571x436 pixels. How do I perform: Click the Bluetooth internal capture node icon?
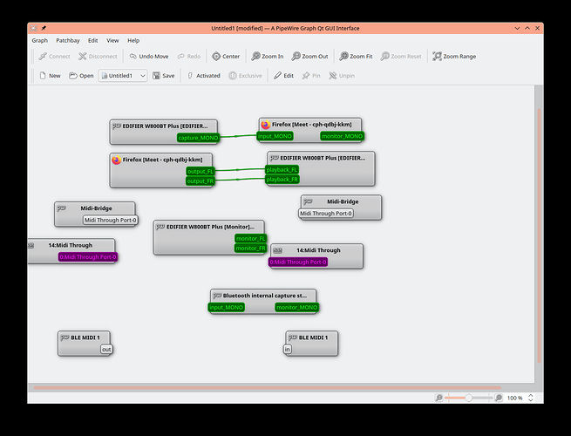click(x=217, y=296)
